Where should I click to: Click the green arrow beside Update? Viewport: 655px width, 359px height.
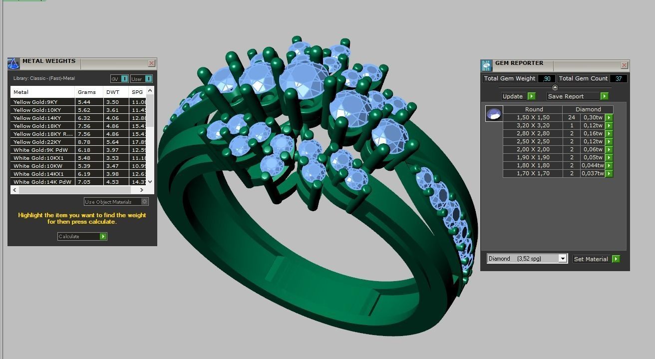(x=531, y=96)
